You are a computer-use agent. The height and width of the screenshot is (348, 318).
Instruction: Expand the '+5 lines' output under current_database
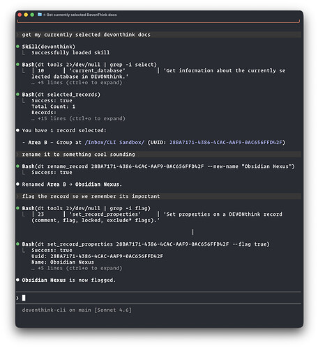coord(77,83)
